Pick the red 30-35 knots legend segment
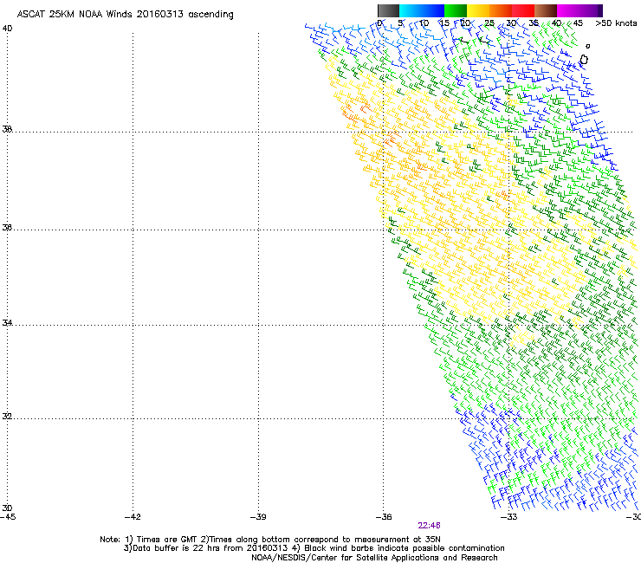The width and height of the screenshot is (641, 563). 523,10
